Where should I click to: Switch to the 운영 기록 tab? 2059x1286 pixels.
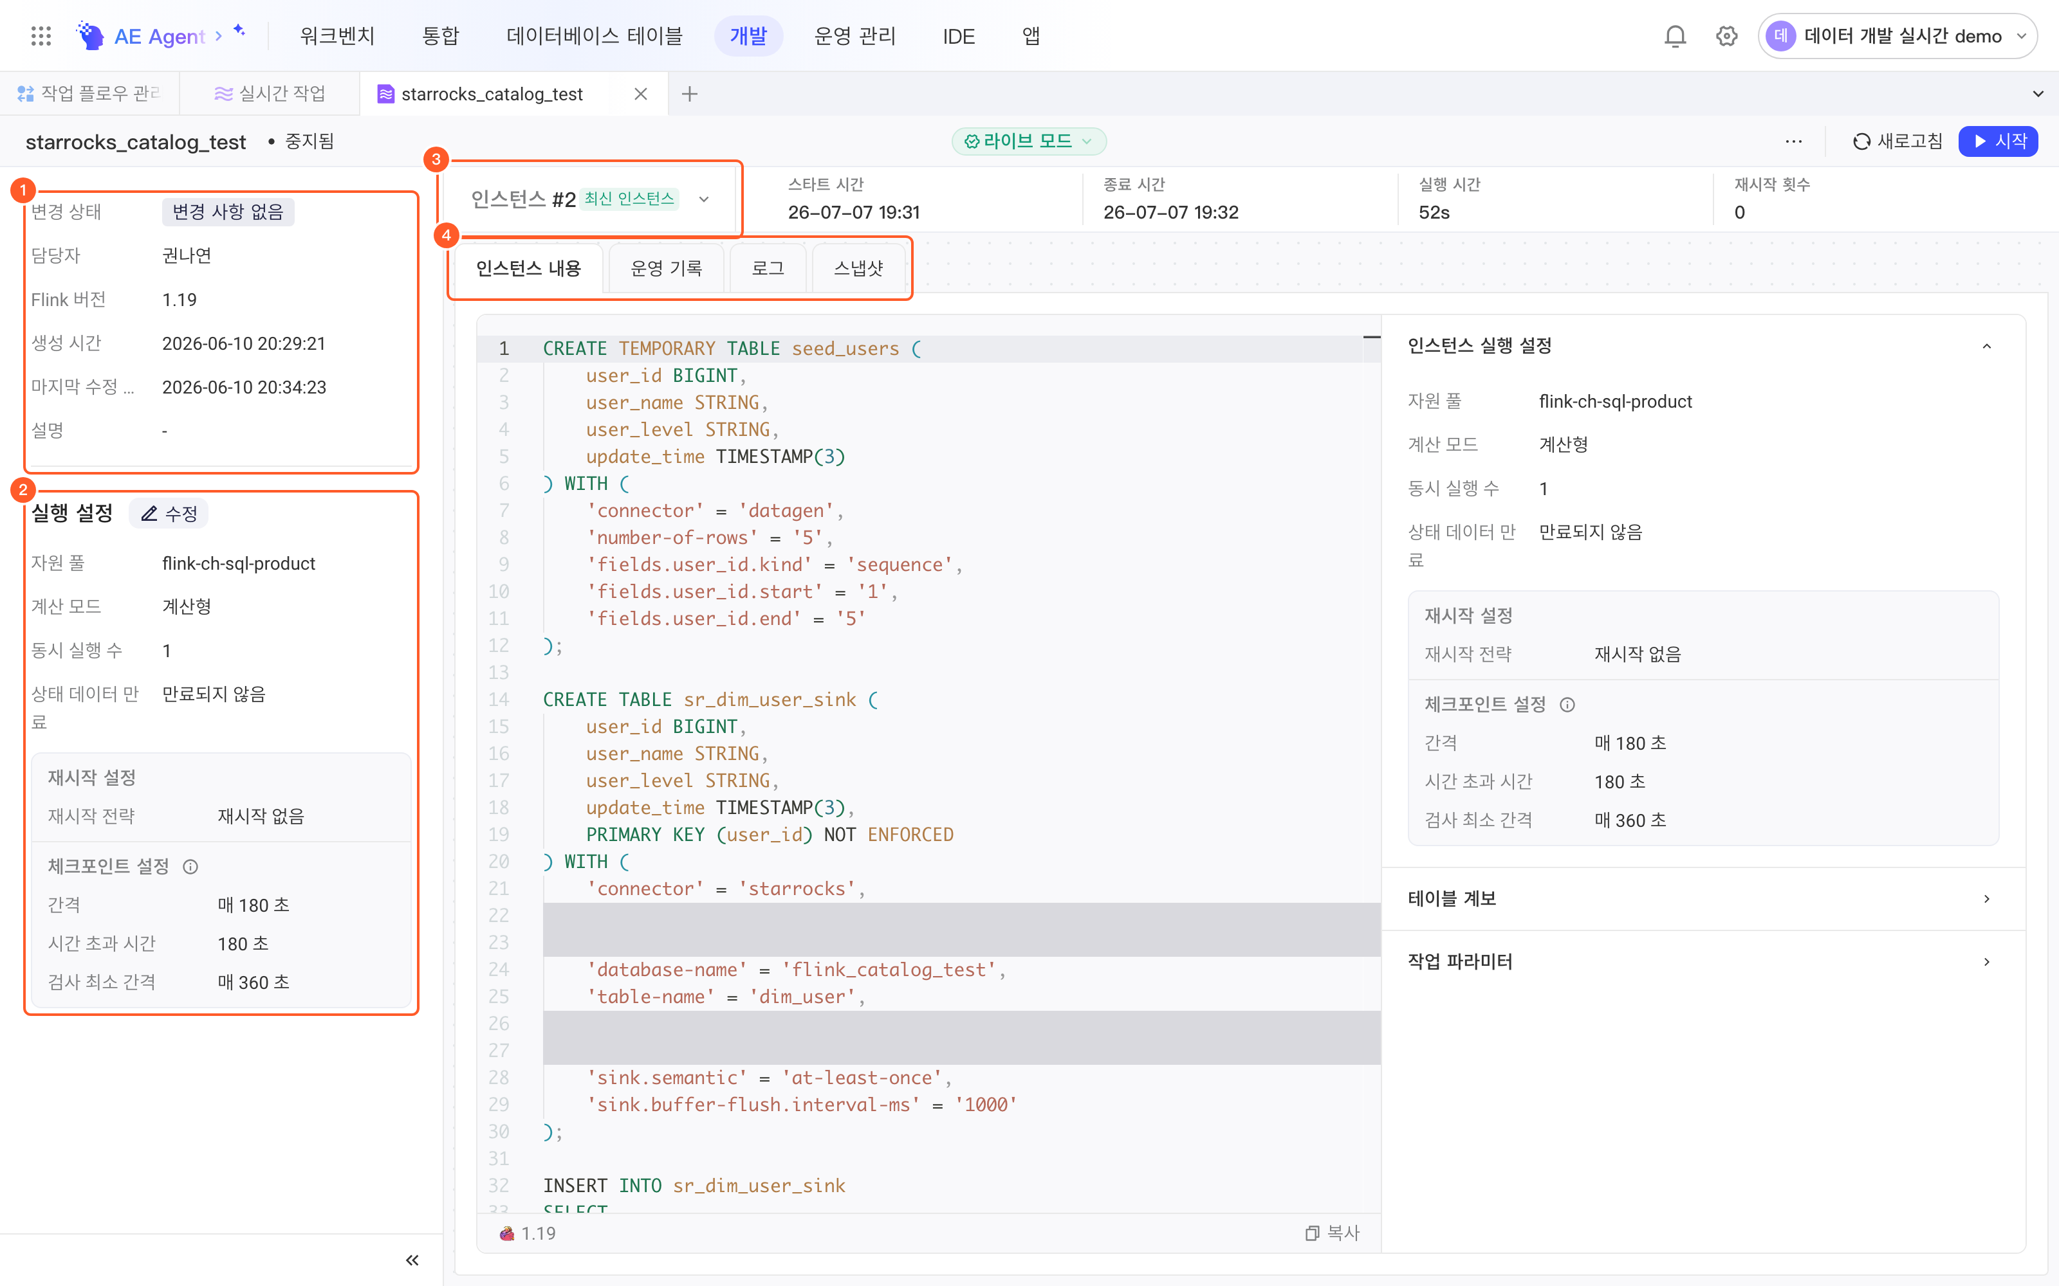pos(666,269)
